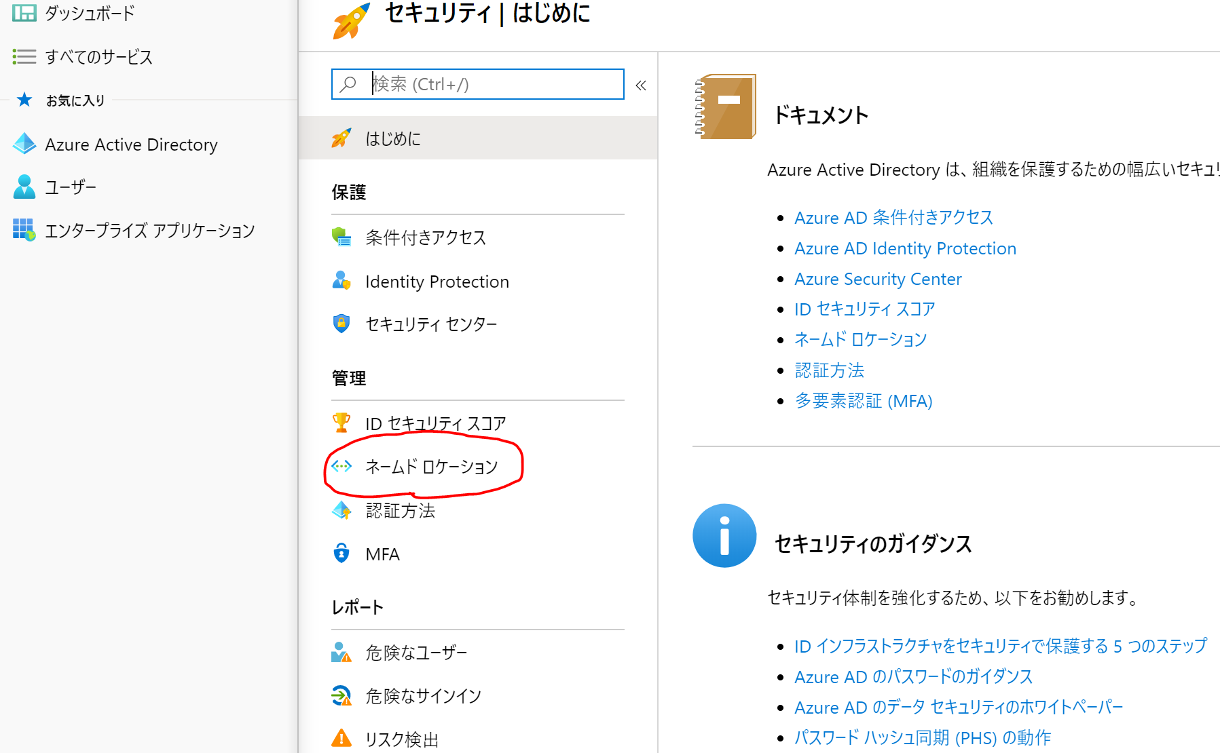Collapse the menu with double chevron

641,85
